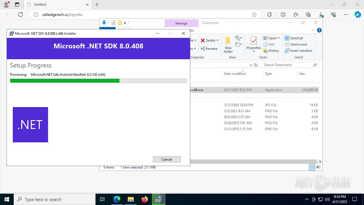Click the Properties quick access checkmark icon
Screen dimensions: 364x205
tap(113, 23)
